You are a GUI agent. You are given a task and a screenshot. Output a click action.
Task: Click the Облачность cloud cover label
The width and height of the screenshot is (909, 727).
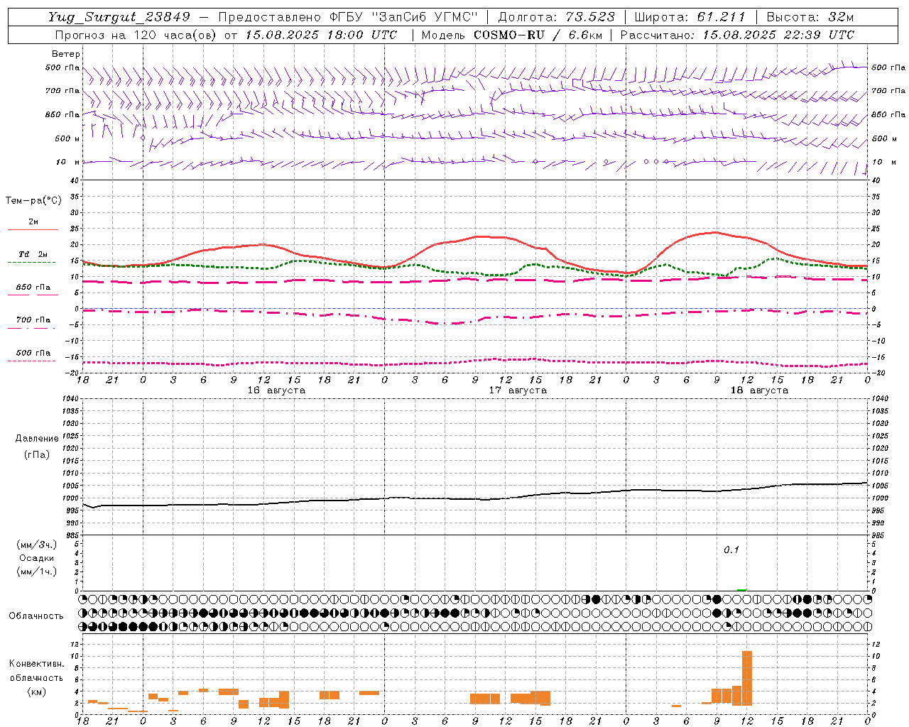36,616
